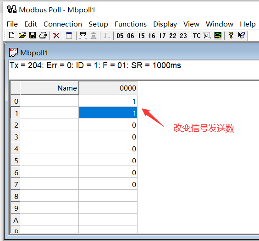Open function 16 write multiple registers
Viewport: 259px width, 241px height.
[152, 36]
